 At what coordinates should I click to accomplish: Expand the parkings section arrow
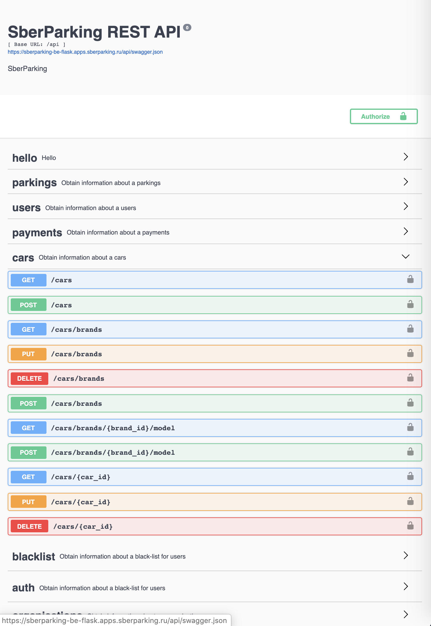tap(405, 182)
